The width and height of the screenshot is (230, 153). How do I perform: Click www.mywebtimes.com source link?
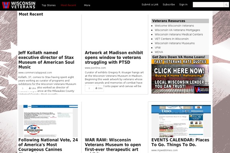164,150
